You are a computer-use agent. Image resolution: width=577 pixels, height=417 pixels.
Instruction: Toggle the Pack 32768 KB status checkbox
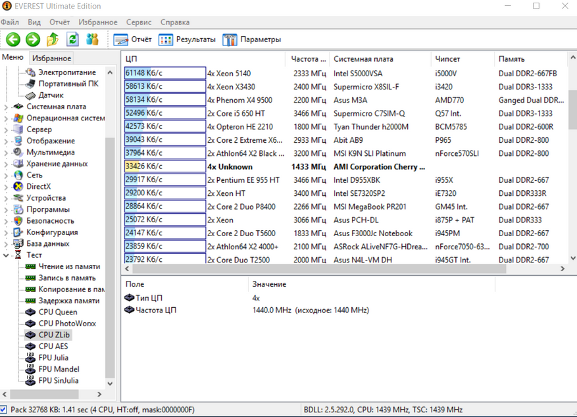tap(4, 410)
